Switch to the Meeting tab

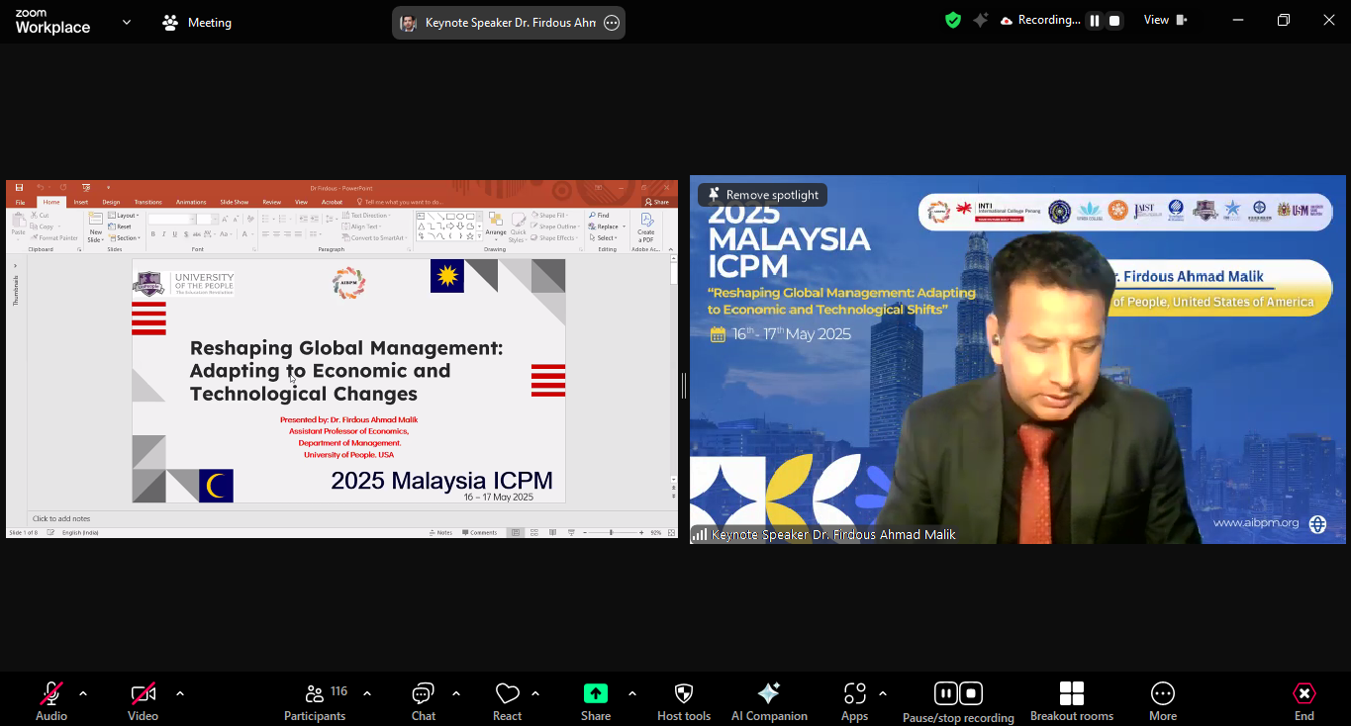point(197,22)
